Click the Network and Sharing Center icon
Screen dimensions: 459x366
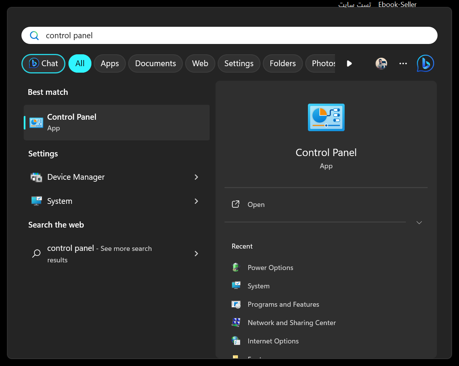coord(236,322)
